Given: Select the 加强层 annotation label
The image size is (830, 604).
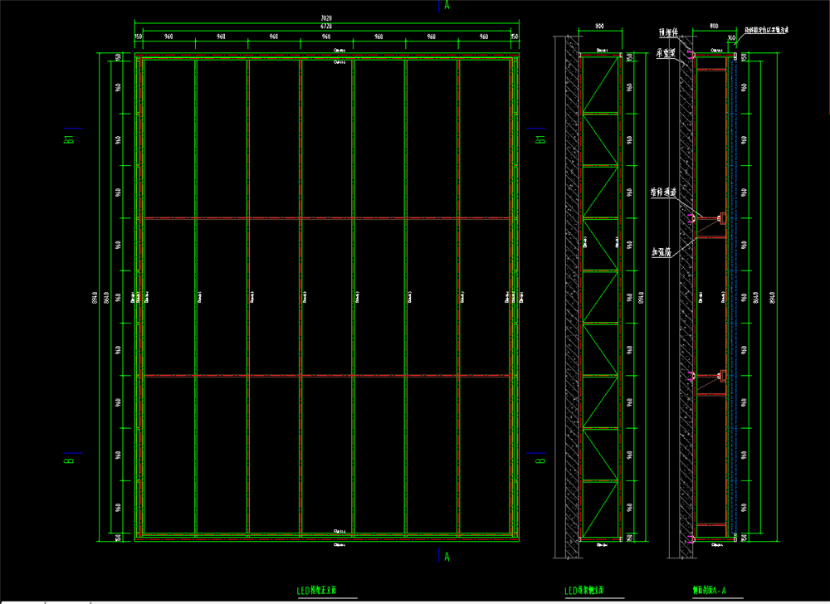Looking at the screenshot, I should pos(661,251).
